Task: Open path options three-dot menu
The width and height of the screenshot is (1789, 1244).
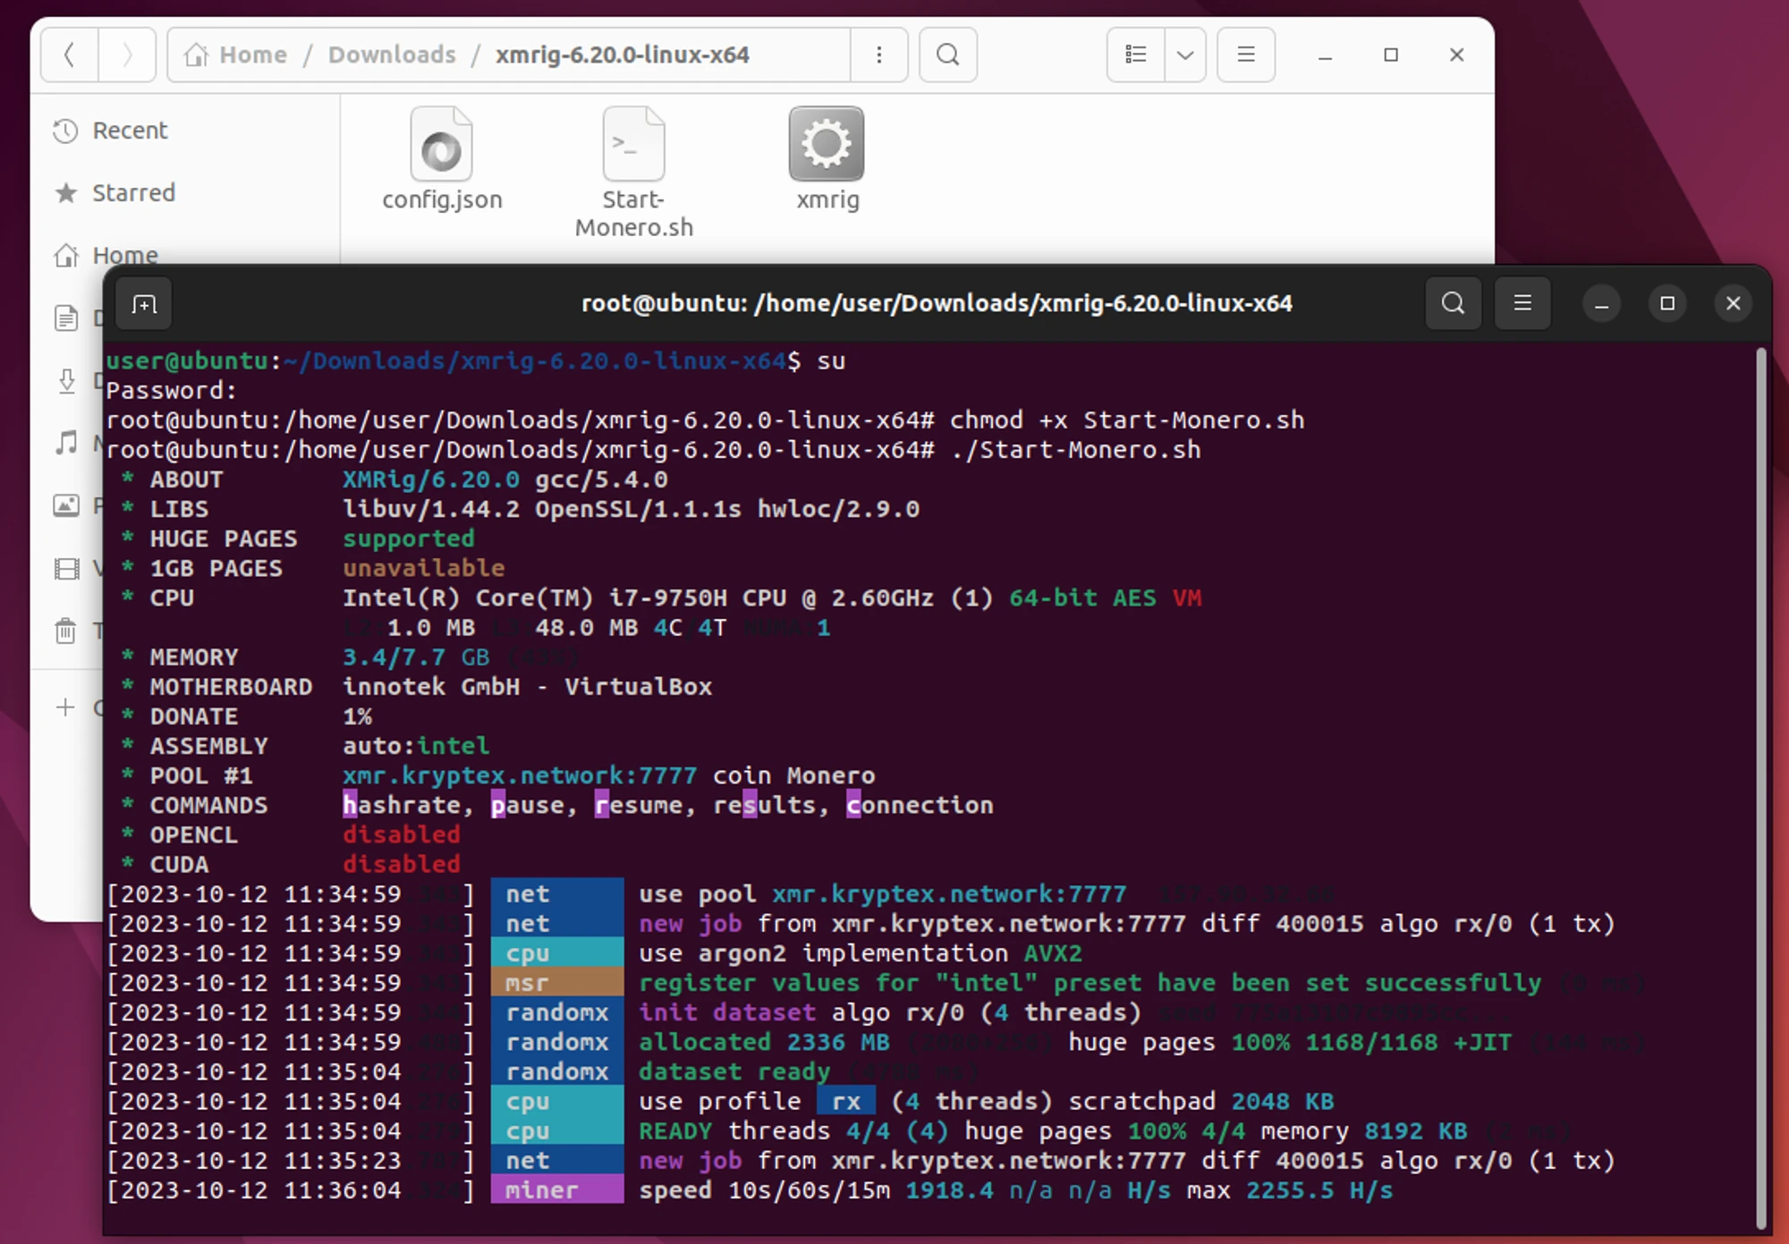Action: pyautogui.click(x=879, y=55)
